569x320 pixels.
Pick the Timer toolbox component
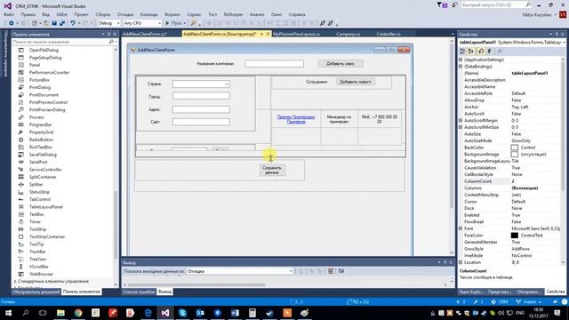pyautogui.click(x=35, y=221)
